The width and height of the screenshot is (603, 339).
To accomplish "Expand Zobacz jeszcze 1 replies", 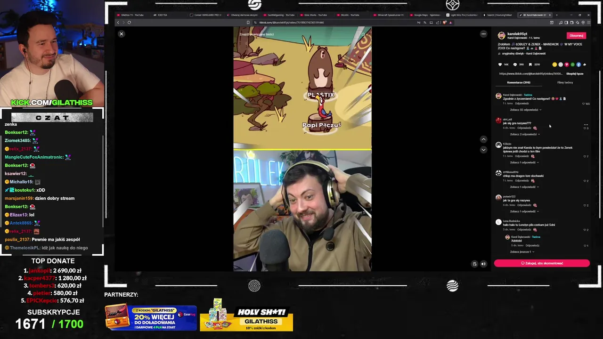I will point(522,252).
